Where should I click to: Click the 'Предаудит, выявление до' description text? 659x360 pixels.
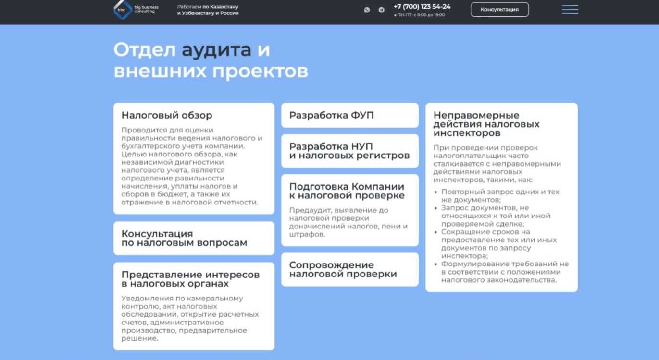point(348,222)
